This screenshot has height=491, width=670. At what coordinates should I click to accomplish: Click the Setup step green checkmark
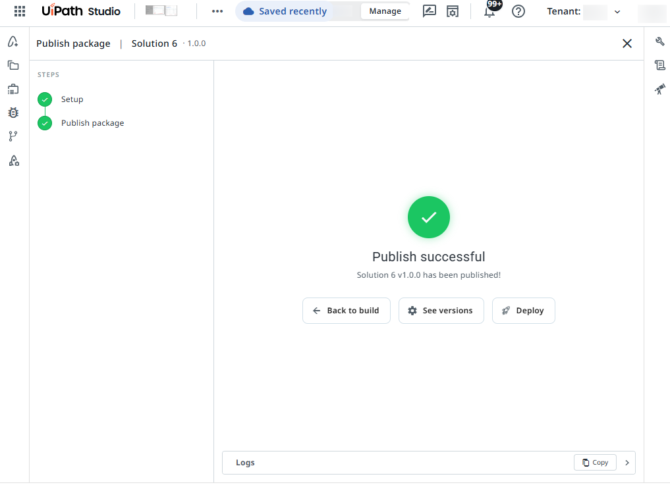(45, 99)
